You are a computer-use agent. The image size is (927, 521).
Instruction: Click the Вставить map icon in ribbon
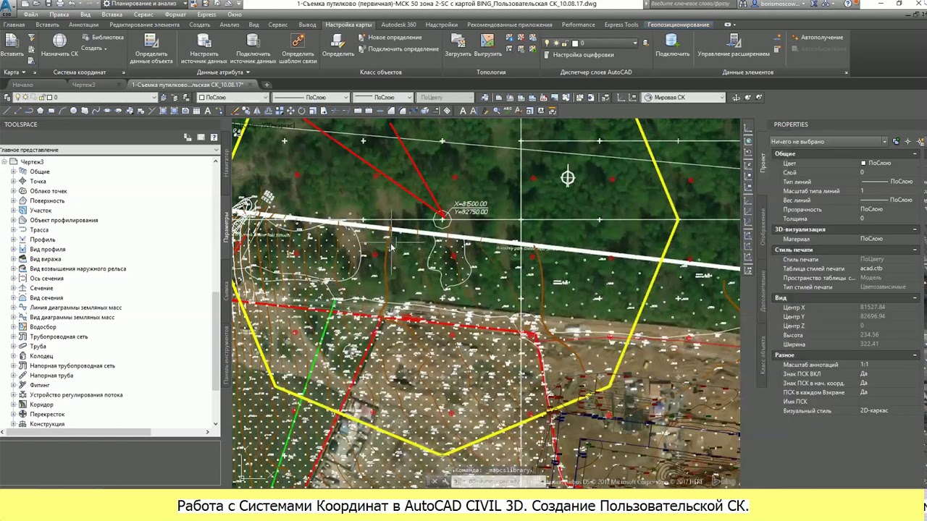coord(12,41)
